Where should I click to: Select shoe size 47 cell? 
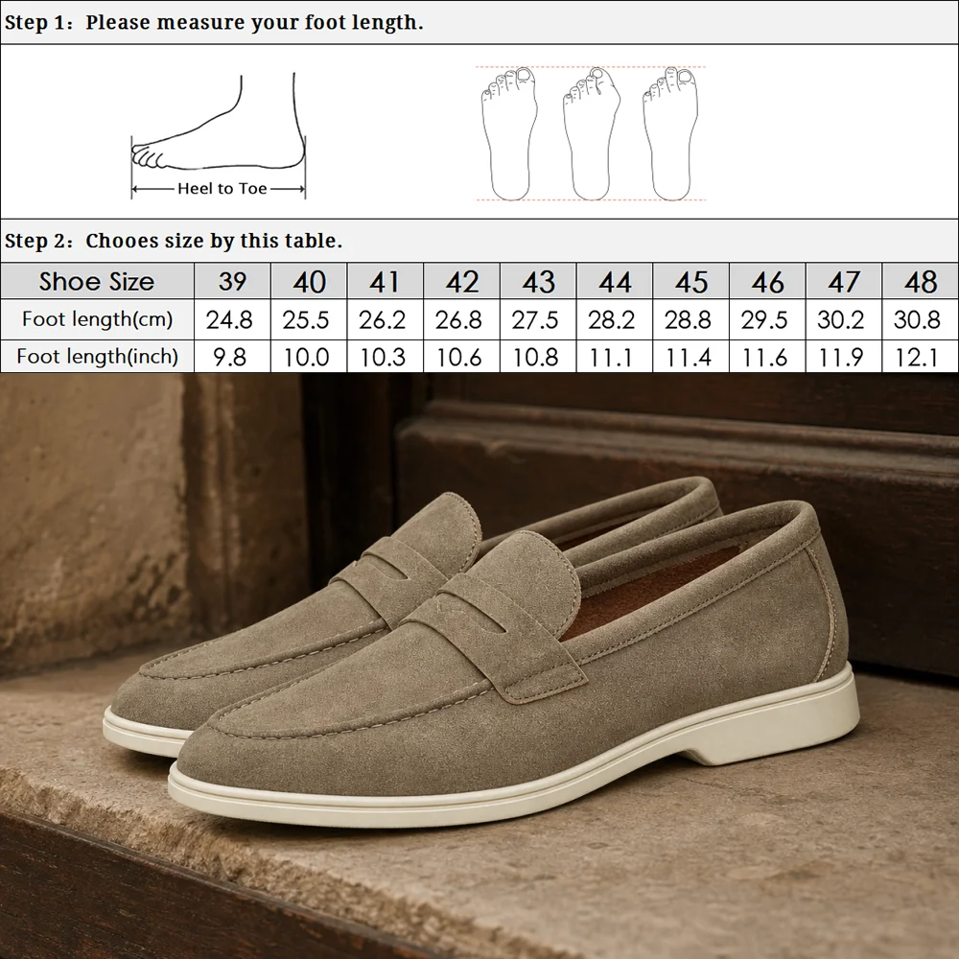click(x=844, y=281)
